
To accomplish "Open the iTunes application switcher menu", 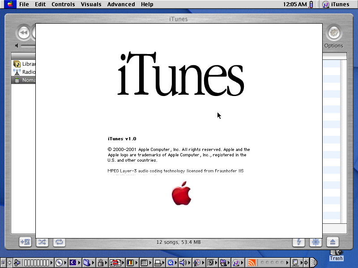I will [336, 4].
